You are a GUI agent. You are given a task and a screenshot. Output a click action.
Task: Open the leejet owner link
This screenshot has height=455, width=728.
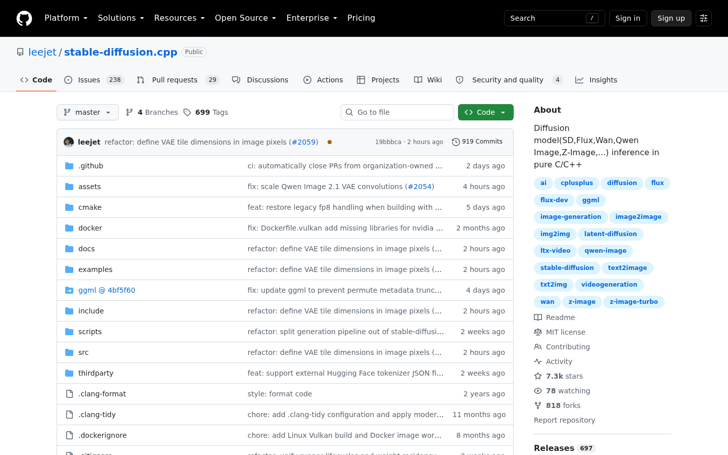pyautogui.click(x=42, y=52)
